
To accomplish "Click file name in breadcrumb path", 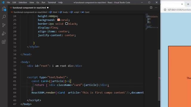I will tap(30, 12).
